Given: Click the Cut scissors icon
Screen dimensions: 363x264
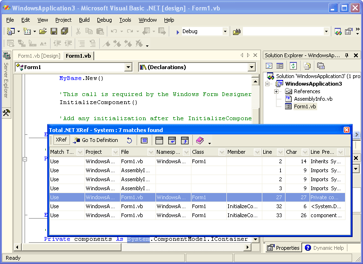Looking at the screenshot, I should tap(78, 31).
